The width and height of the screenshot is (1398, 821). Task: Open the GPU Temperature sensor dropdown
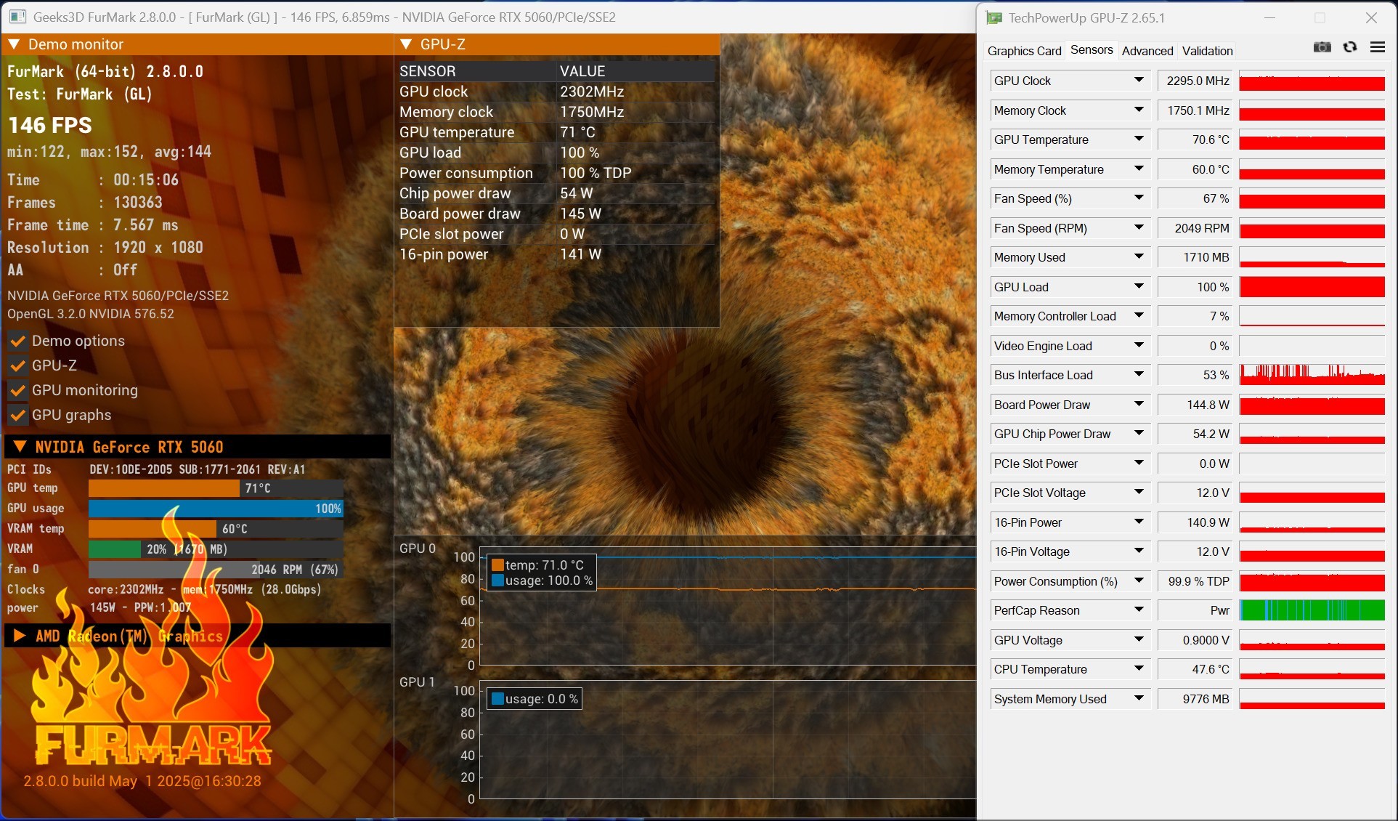pos(1138,139)
